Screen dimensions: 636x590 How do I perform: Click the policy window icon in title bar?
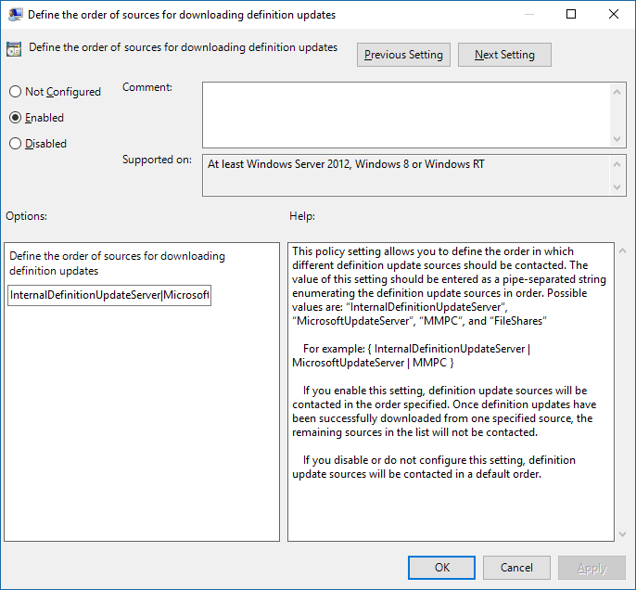coord(16,15)
